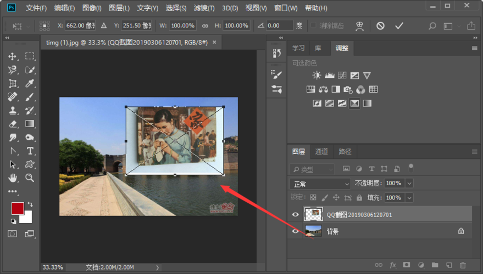Add a Brightness/Contrast adjustment
The height and width of the screenshot is (274, 483).
317,76
